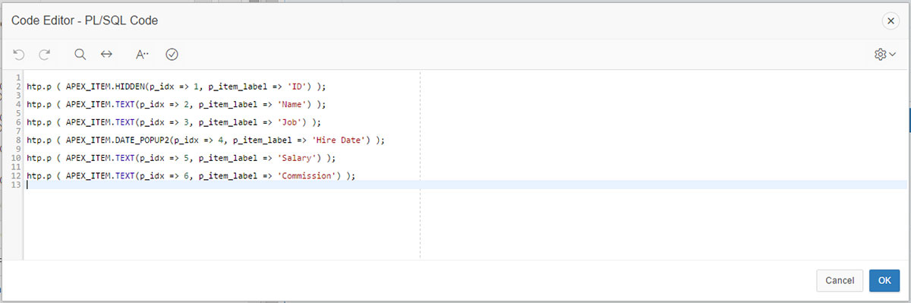Click the Cancel button
This screenshot has height=303, width=911.
point(840,280)
